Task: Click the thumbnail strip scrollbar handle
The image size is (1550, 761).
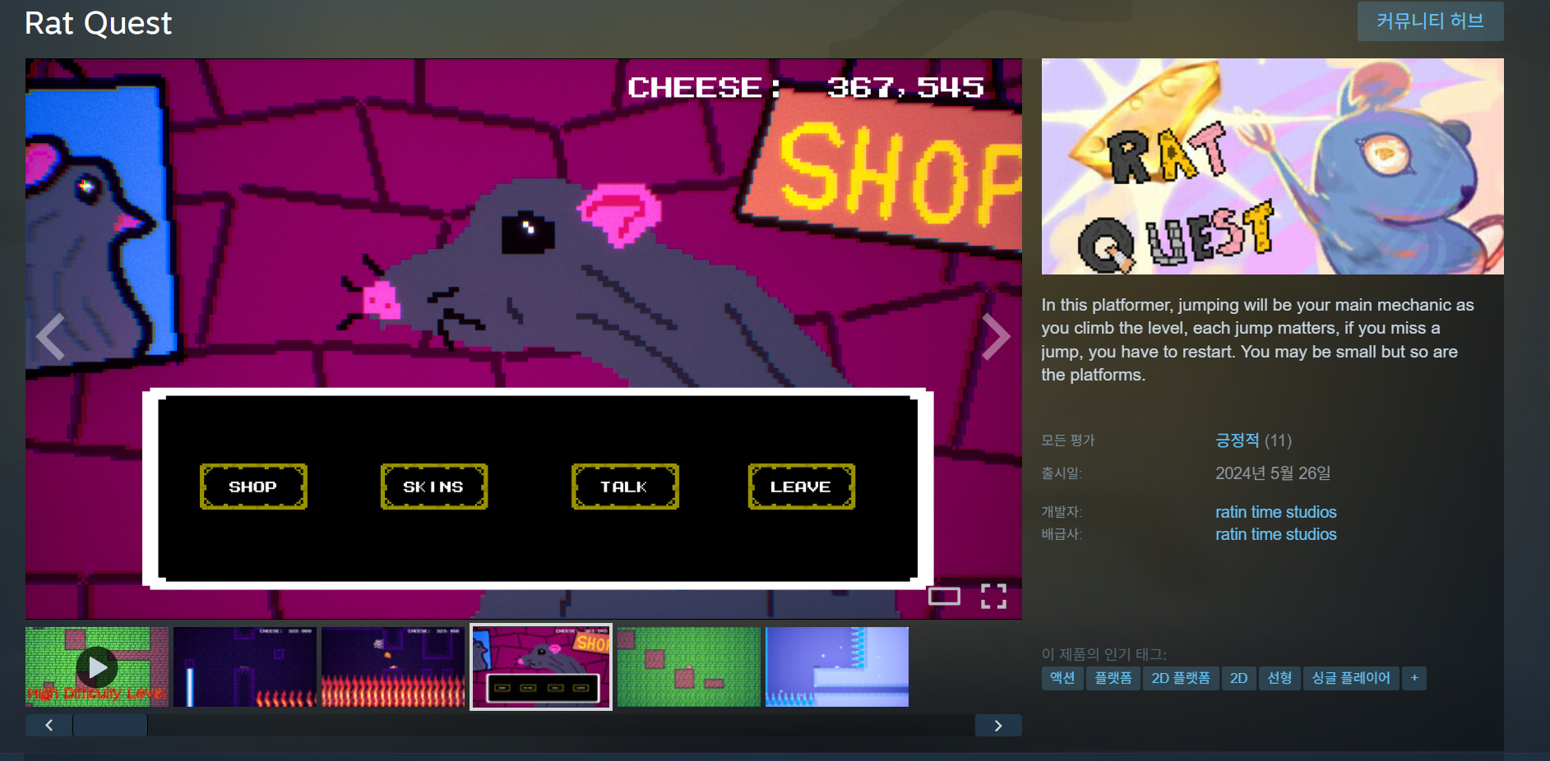Action: click(x=110, y=725)
